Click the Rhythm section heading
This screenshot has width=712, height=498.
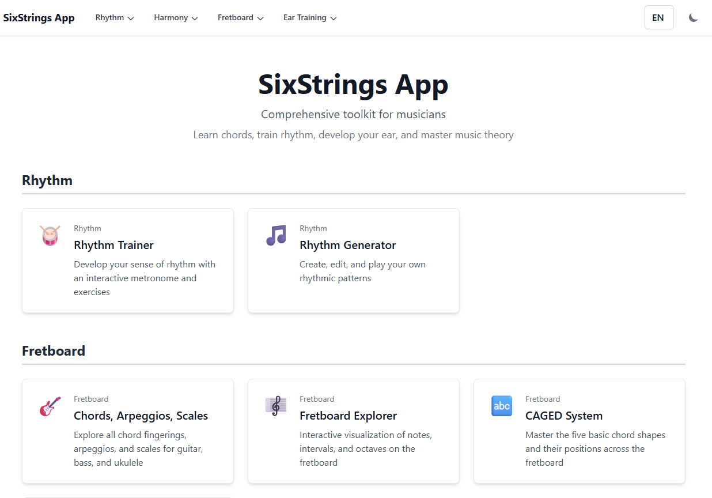(x=47, y=180)
